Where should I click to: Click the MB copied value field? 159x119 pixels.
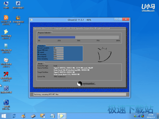(x=59, y=52)
